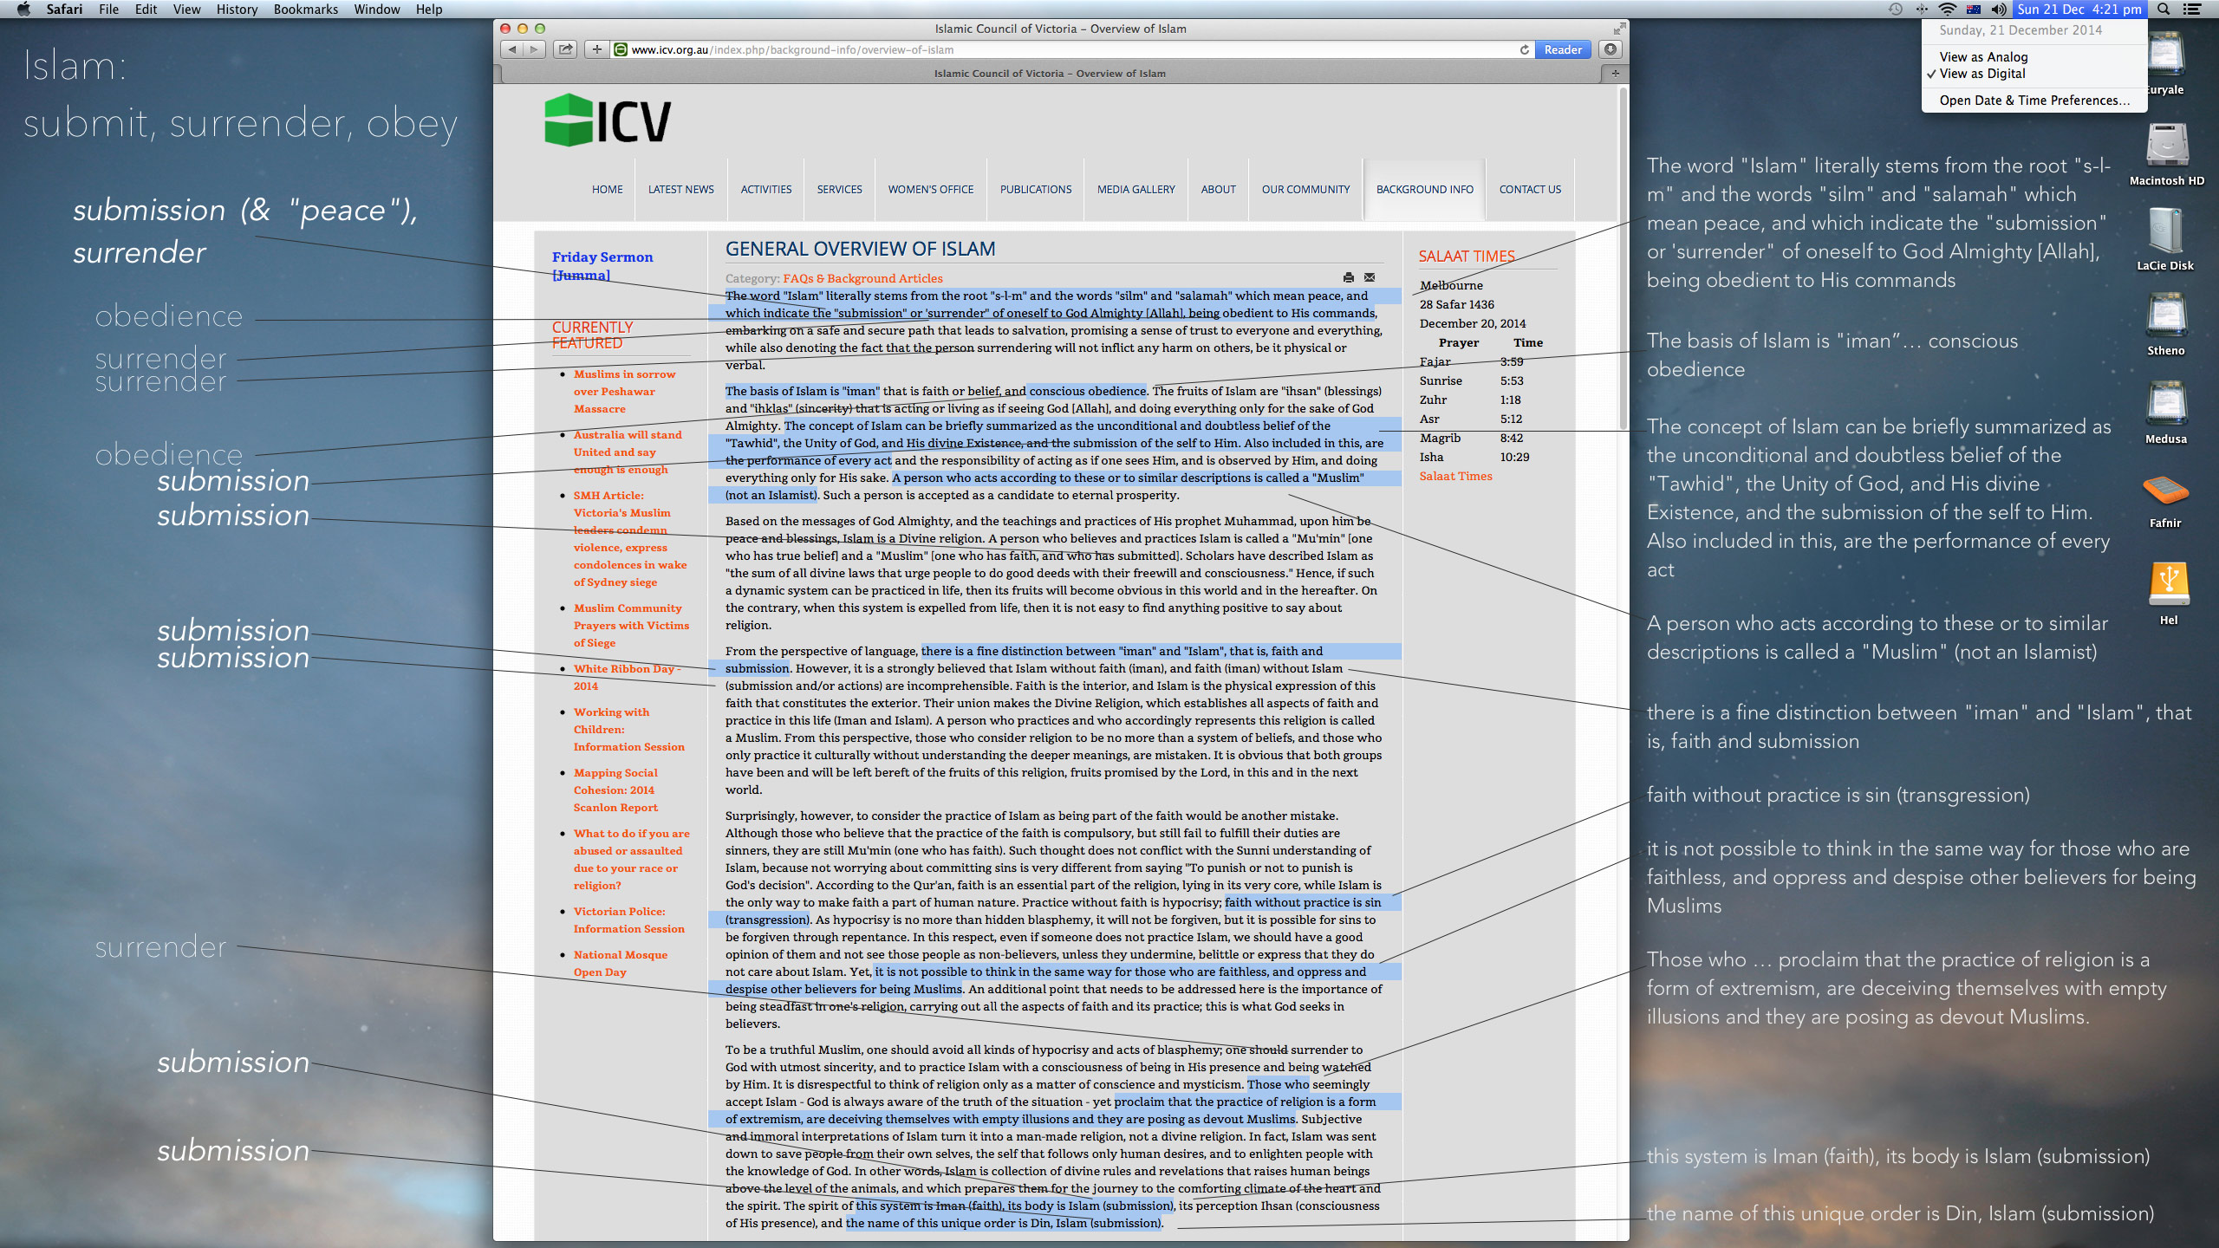The height and width of the screenshot is (1248, 2219).
Task: Open the Time Machine menu bar icon
Action: point(1896,9)
